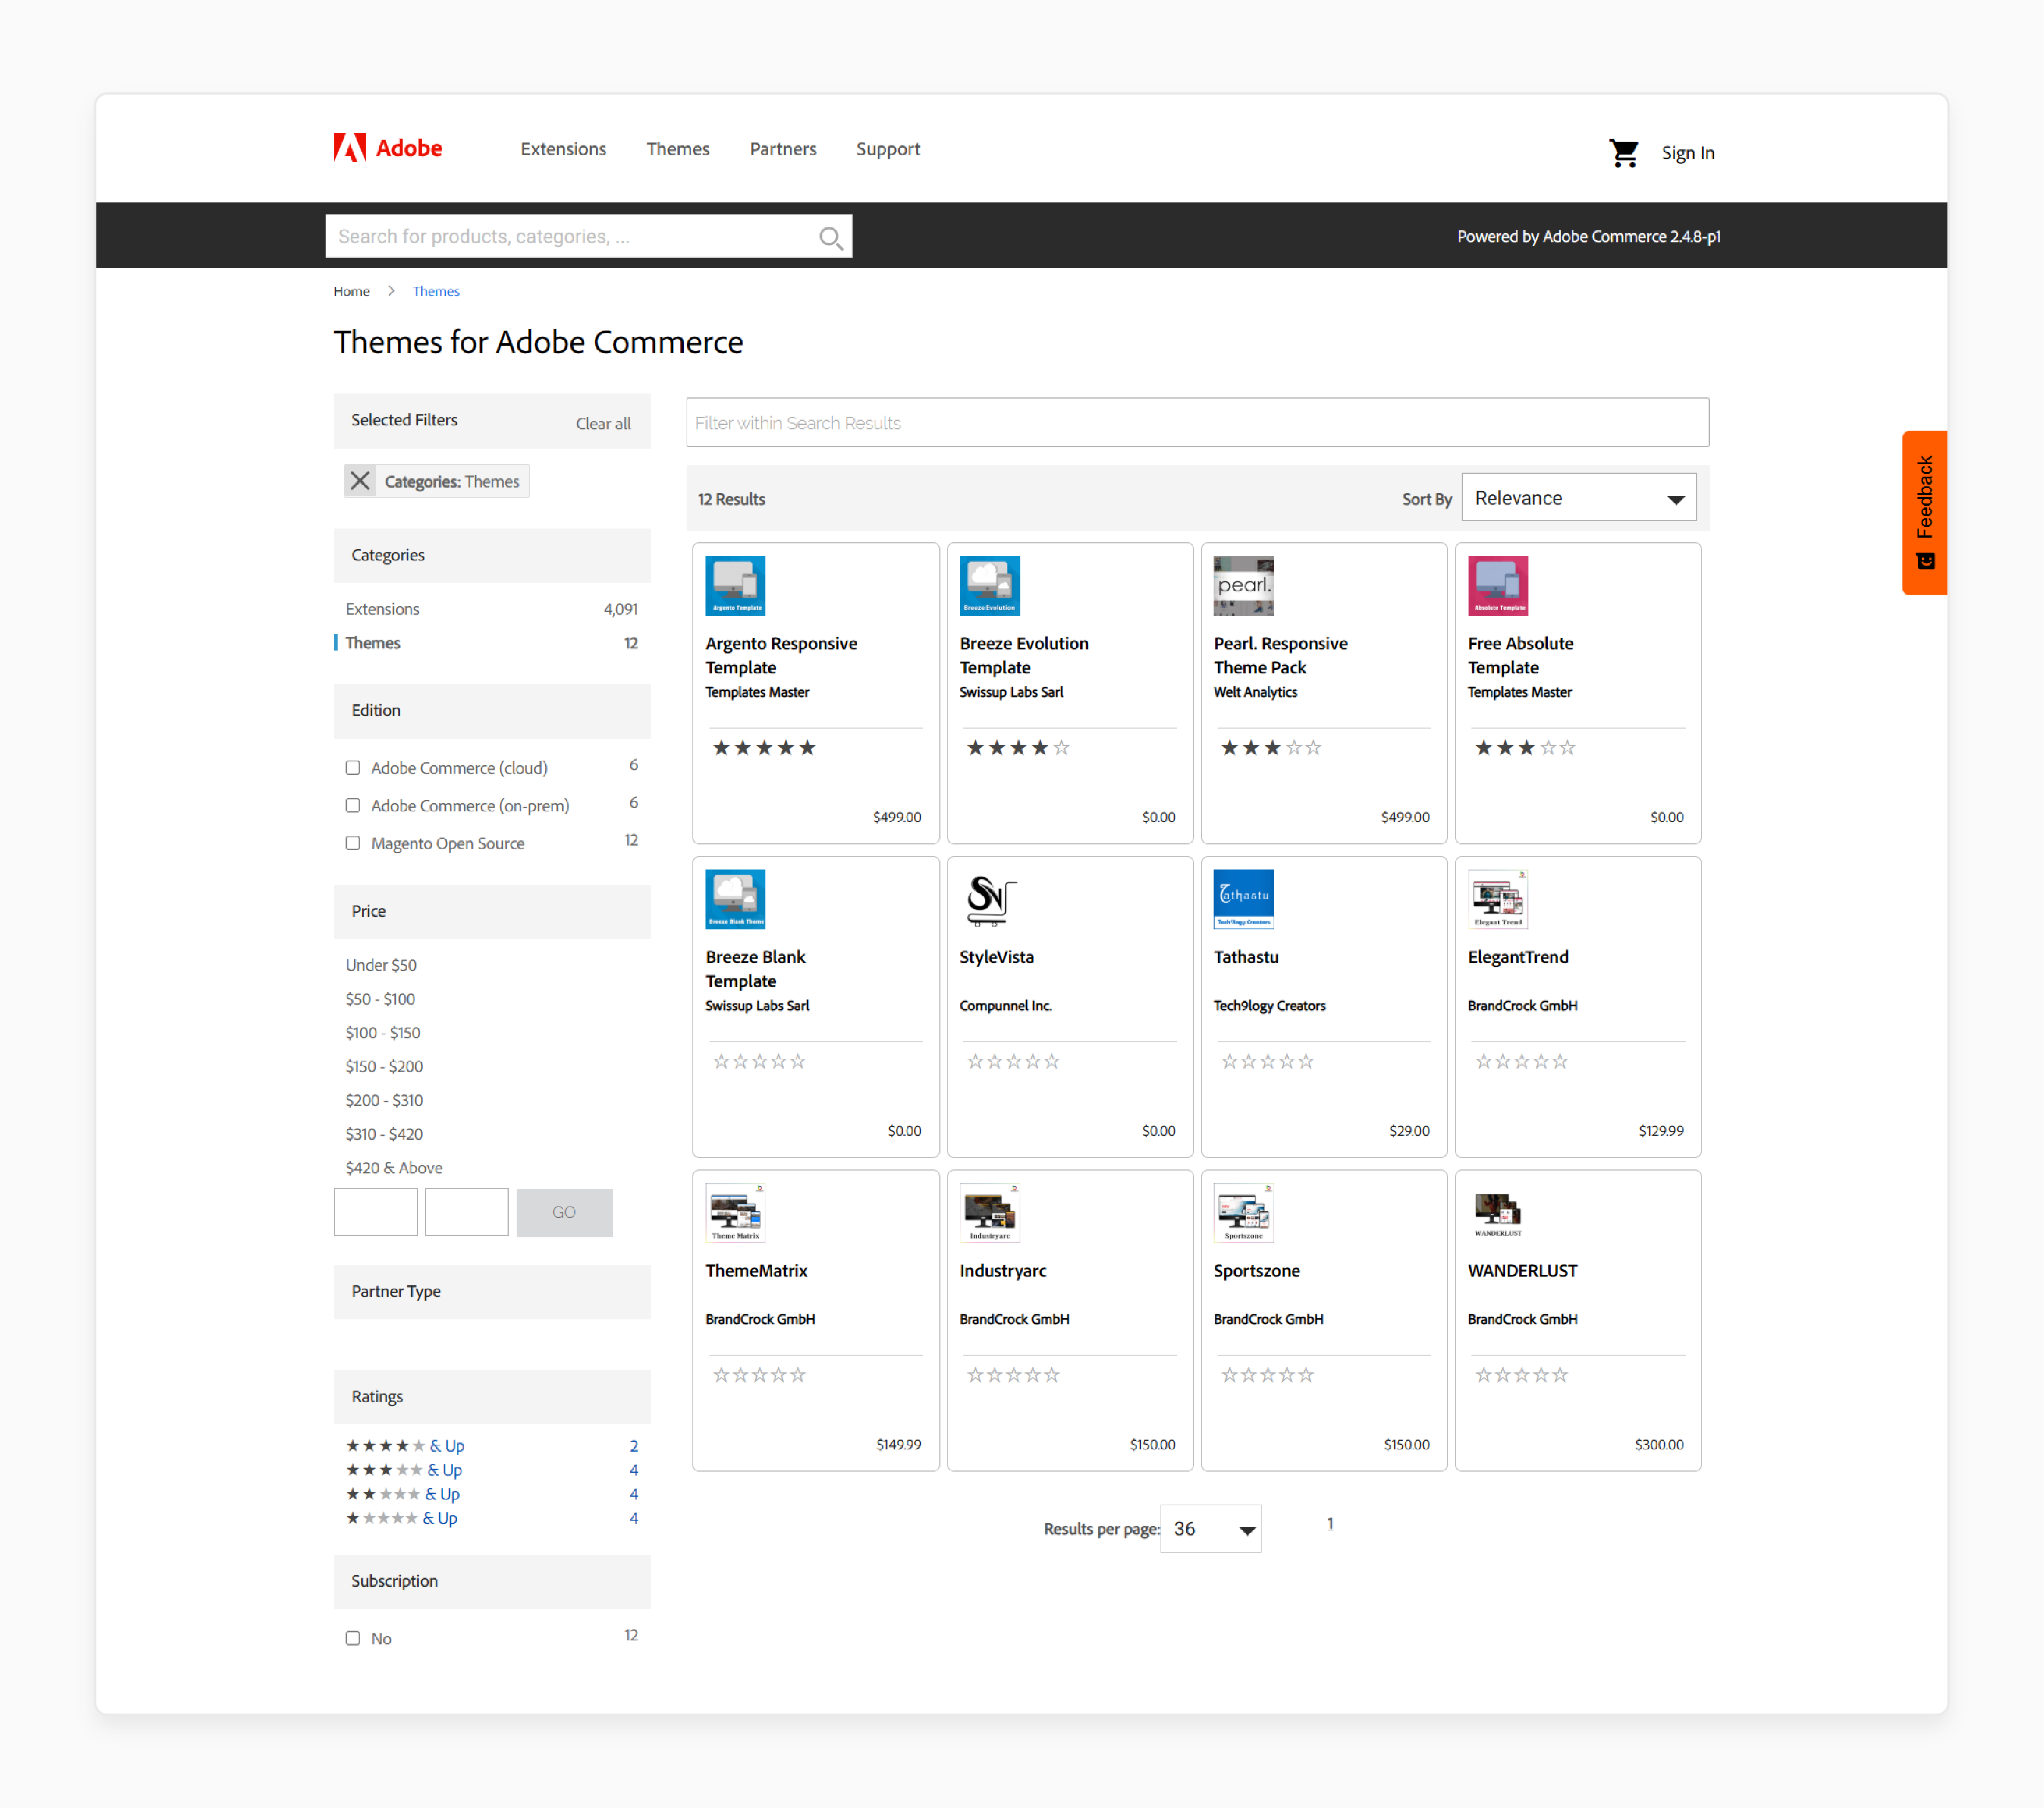Select $420 & Above price range
The width and height of the screenshot is (2044, 1808).
(393, 1167)
